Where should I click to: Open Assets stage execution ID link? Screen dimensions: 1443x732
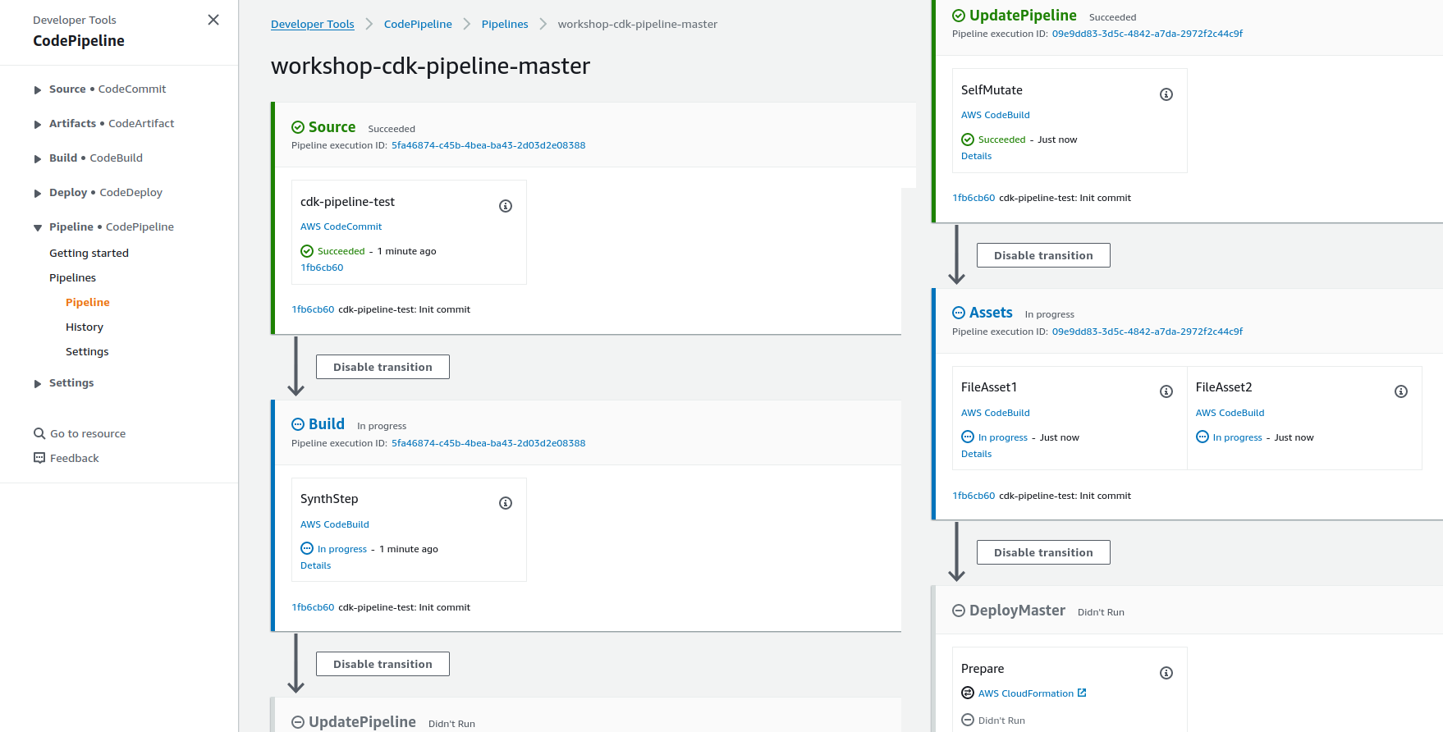coord(1148,332)
